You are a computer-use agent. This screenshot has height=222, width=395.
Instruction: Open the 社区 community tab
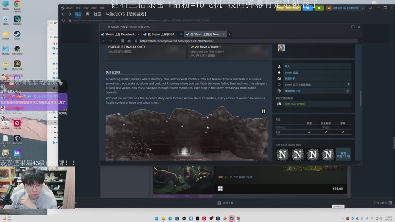tap(97, 14)
